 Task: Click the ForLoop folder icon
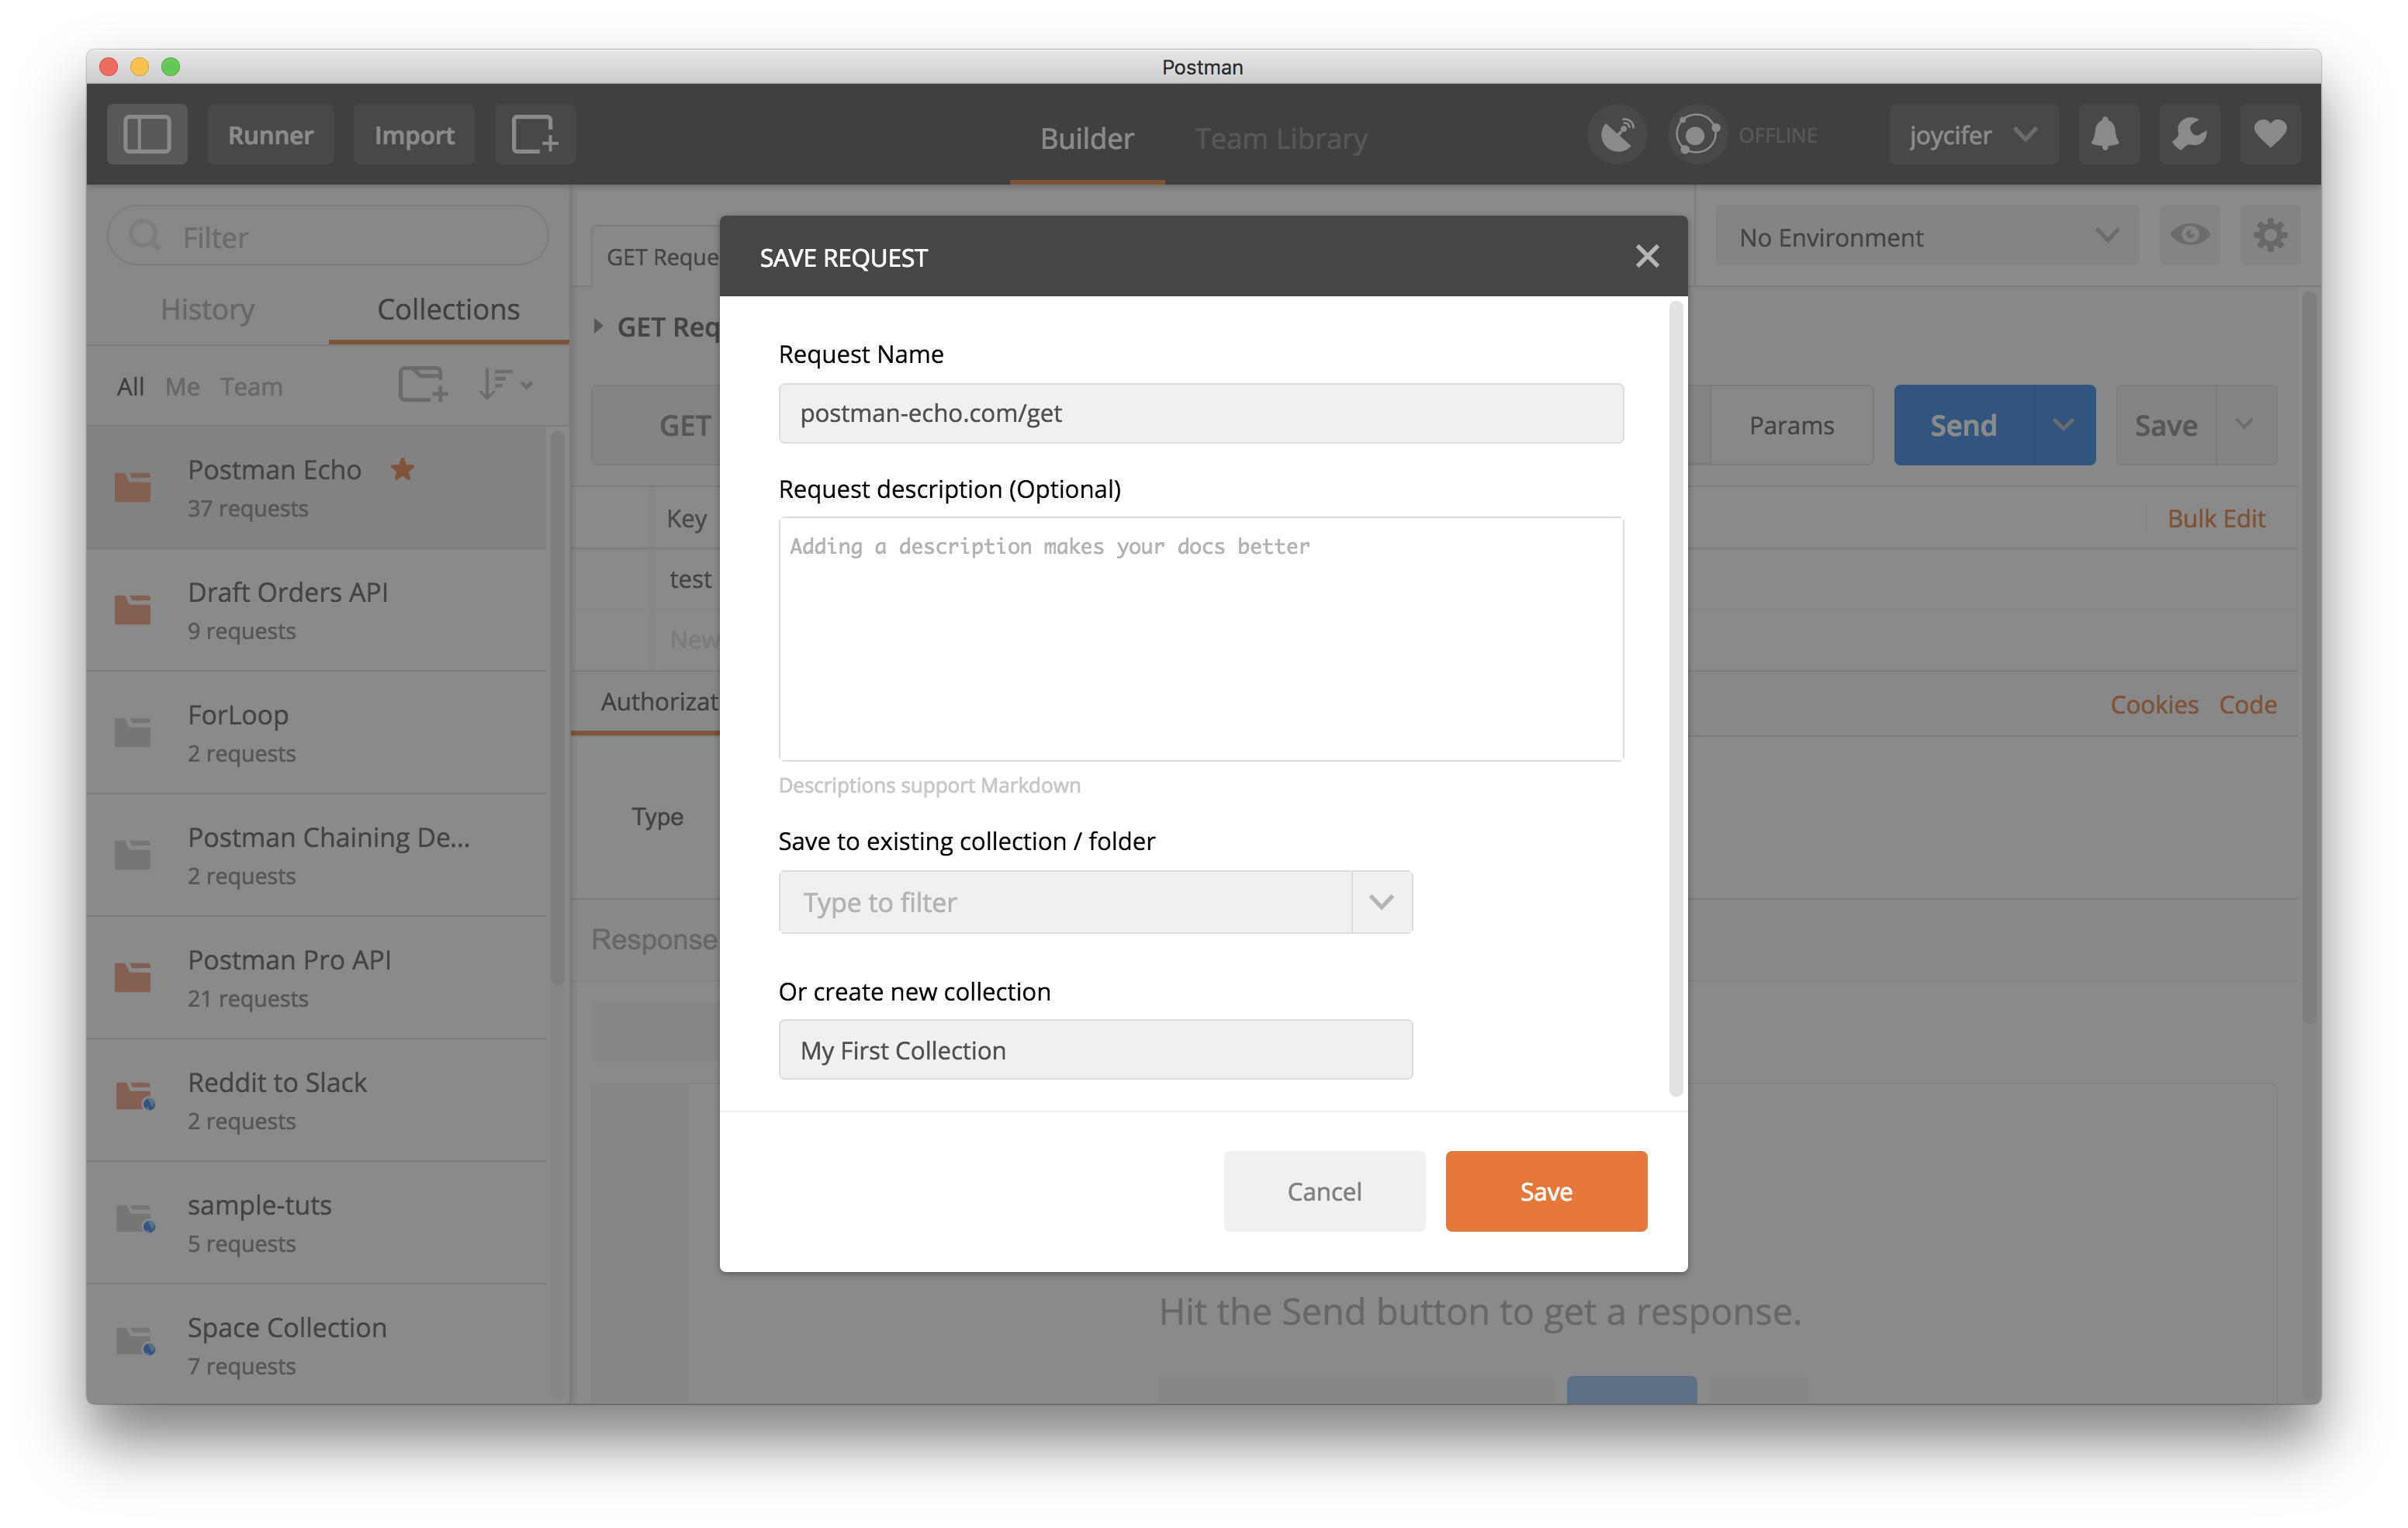tap(133, 732)
